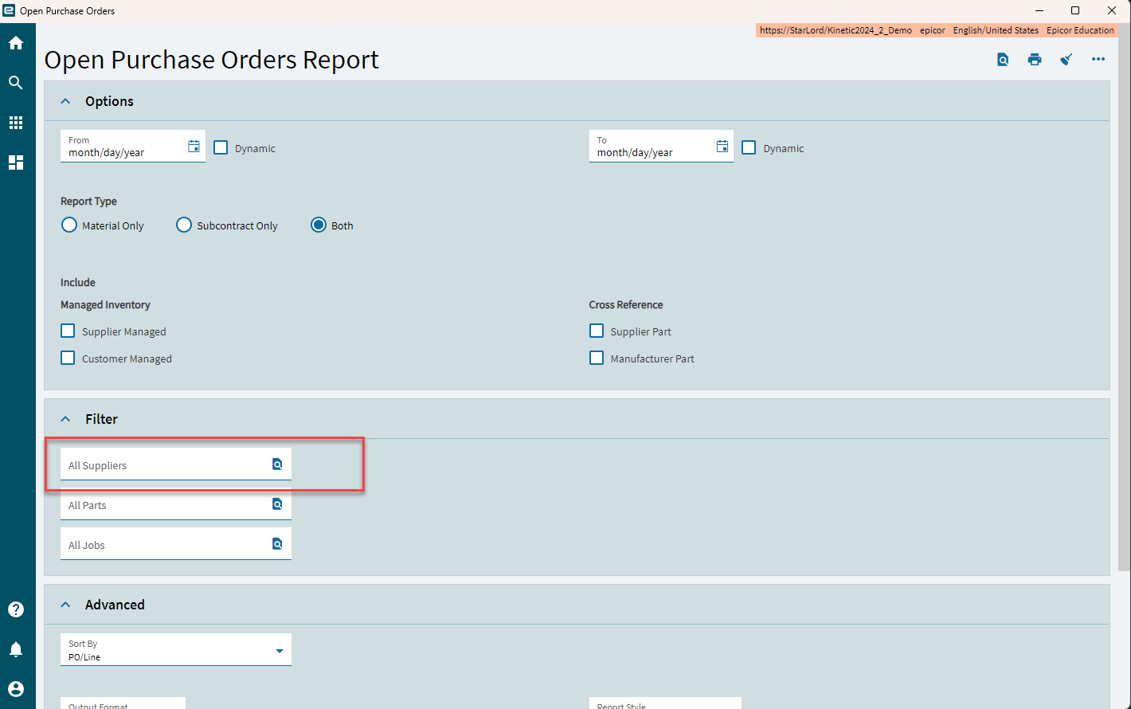Open the notifications bell icon
The image size is (1131, 709).
16,649
